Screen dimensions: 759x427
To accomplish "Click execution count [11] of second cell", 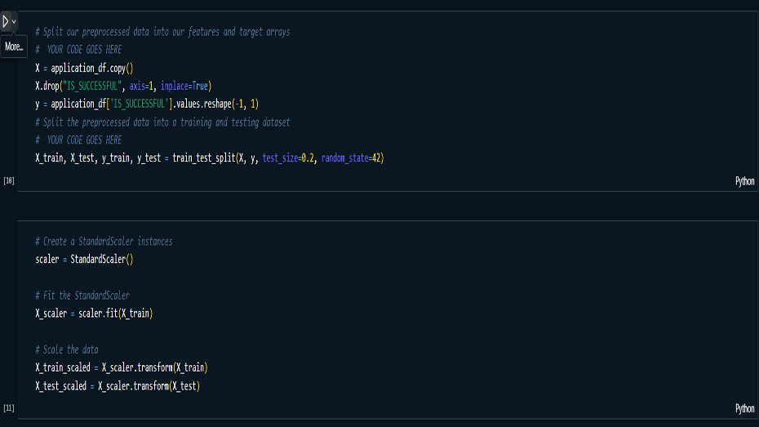I will [x=9, y=407].
